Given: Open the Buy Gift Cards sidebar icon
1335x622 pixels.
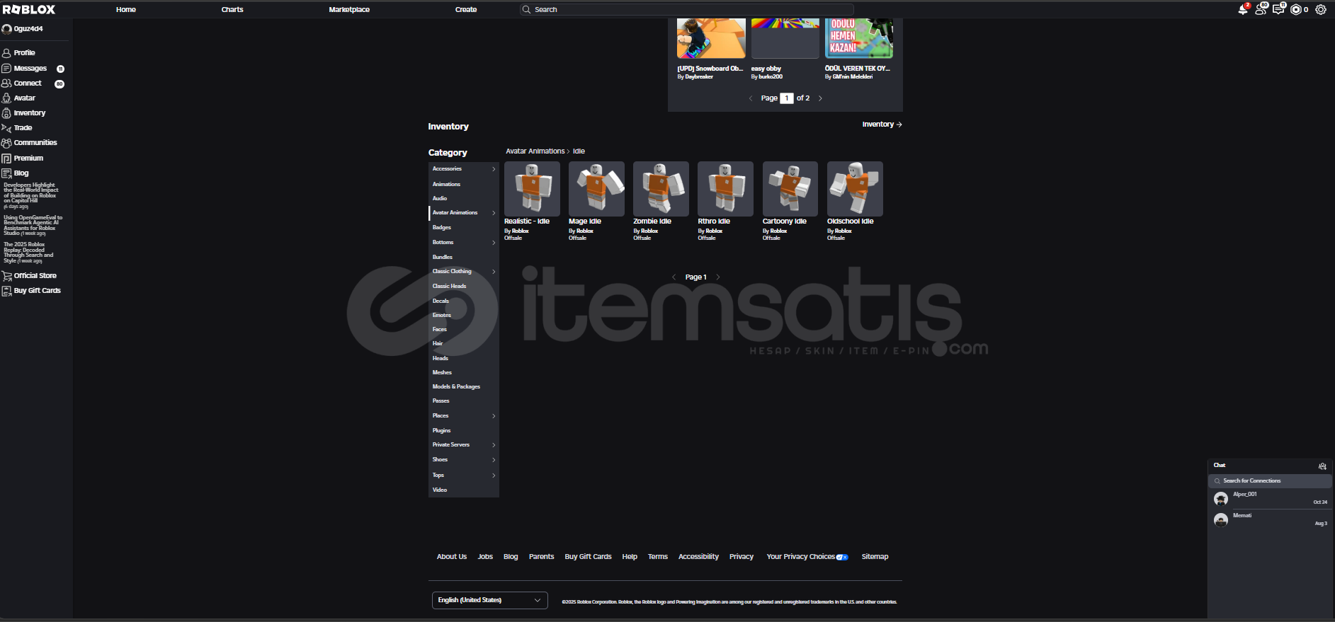Looking at the screenshot, I should point(6,291).
